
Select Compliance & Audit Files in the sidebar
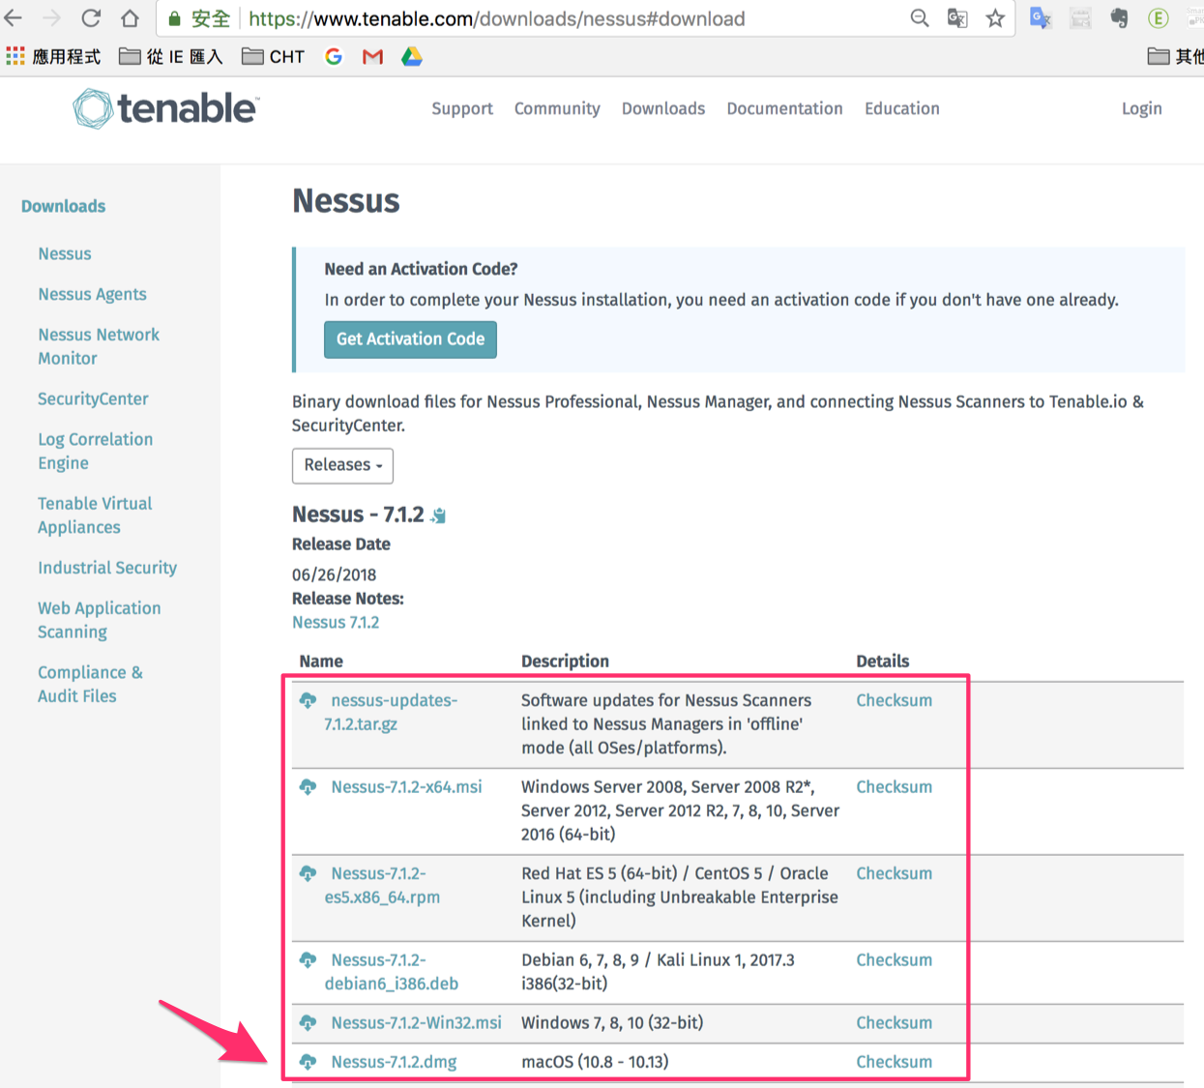click(90, 684)
